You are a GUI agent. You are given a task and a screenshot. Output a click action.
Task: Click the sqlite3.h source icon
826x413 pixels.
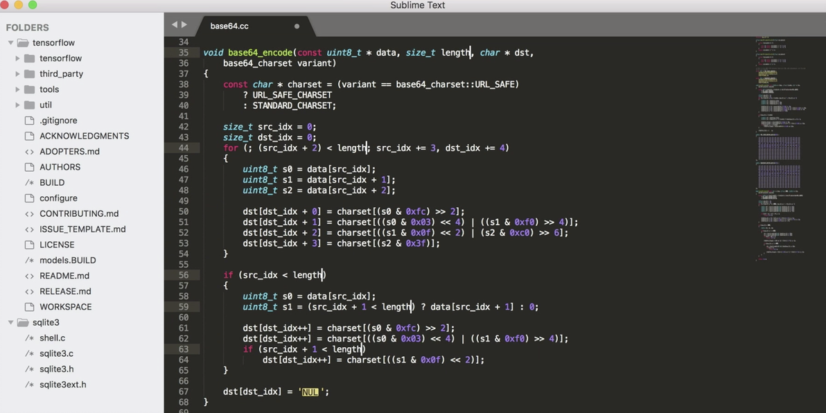pyautogui.click(x=30, y=369)
